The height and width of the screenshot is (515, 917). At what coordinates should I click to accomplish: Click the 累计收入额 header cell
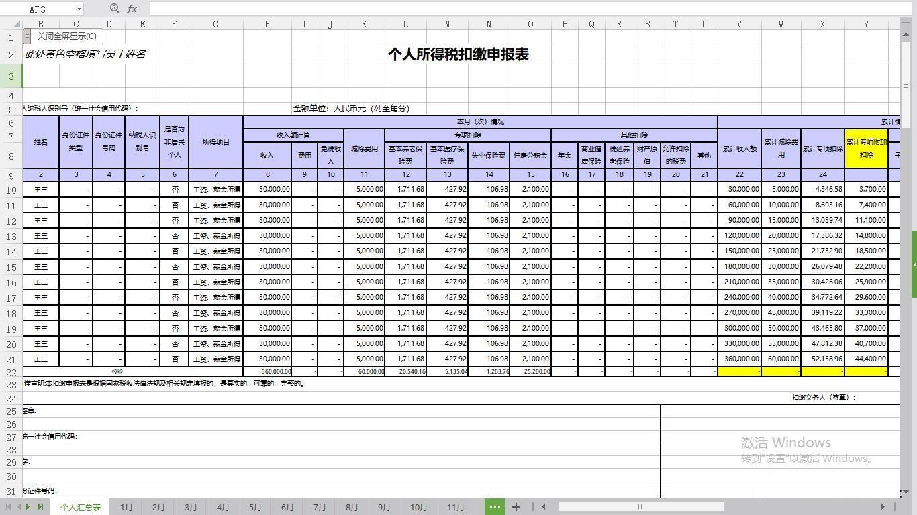point(739,148)
